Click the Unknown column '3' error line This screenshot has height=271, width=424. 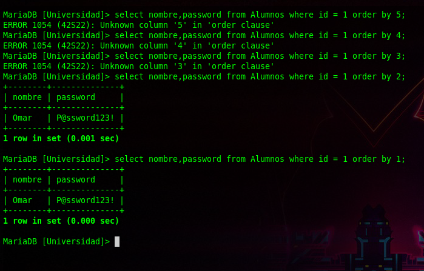point(138,66)
